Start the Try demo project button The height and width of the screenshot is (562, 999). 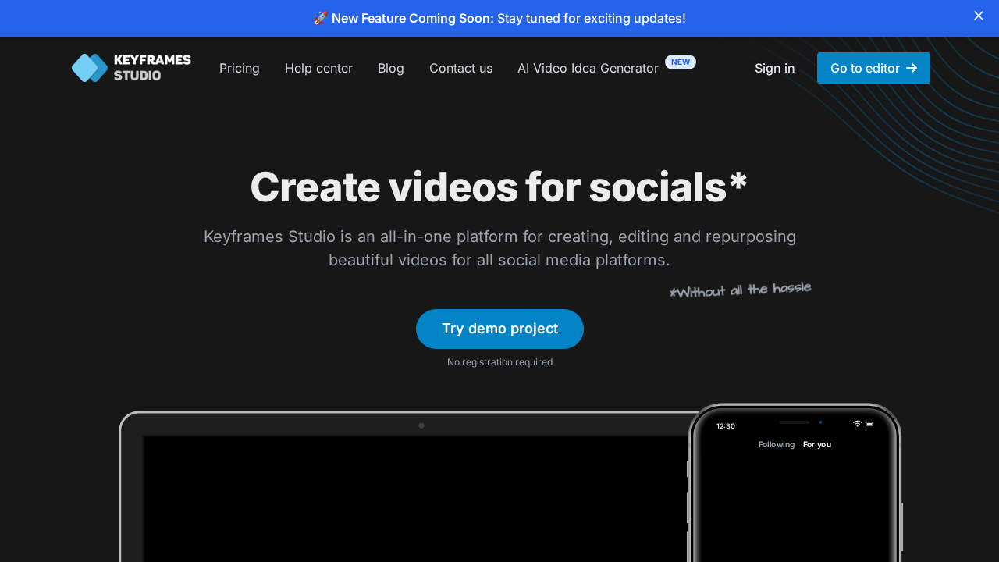499,329
